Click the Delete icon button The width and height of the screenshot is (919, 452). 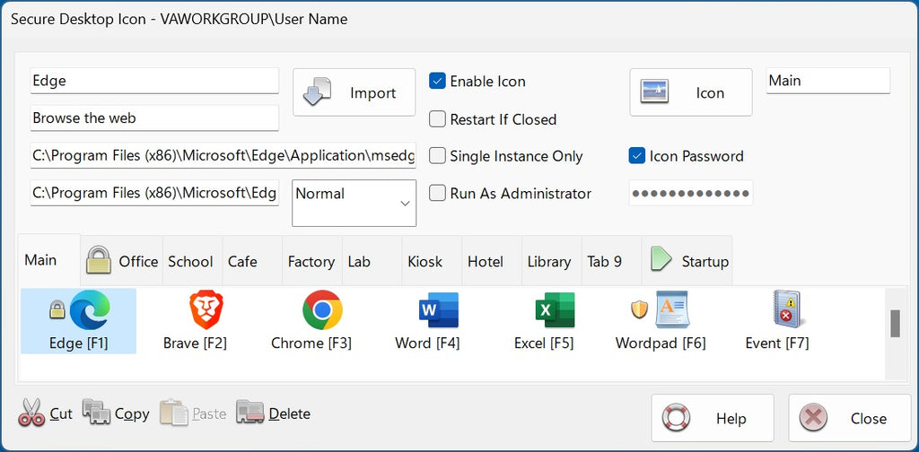[250, 413]
